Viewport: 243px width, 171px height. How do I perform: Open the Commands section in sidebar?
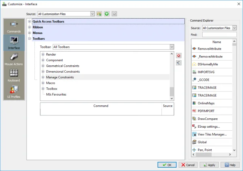pyautogui.click(x=14, y=26)
